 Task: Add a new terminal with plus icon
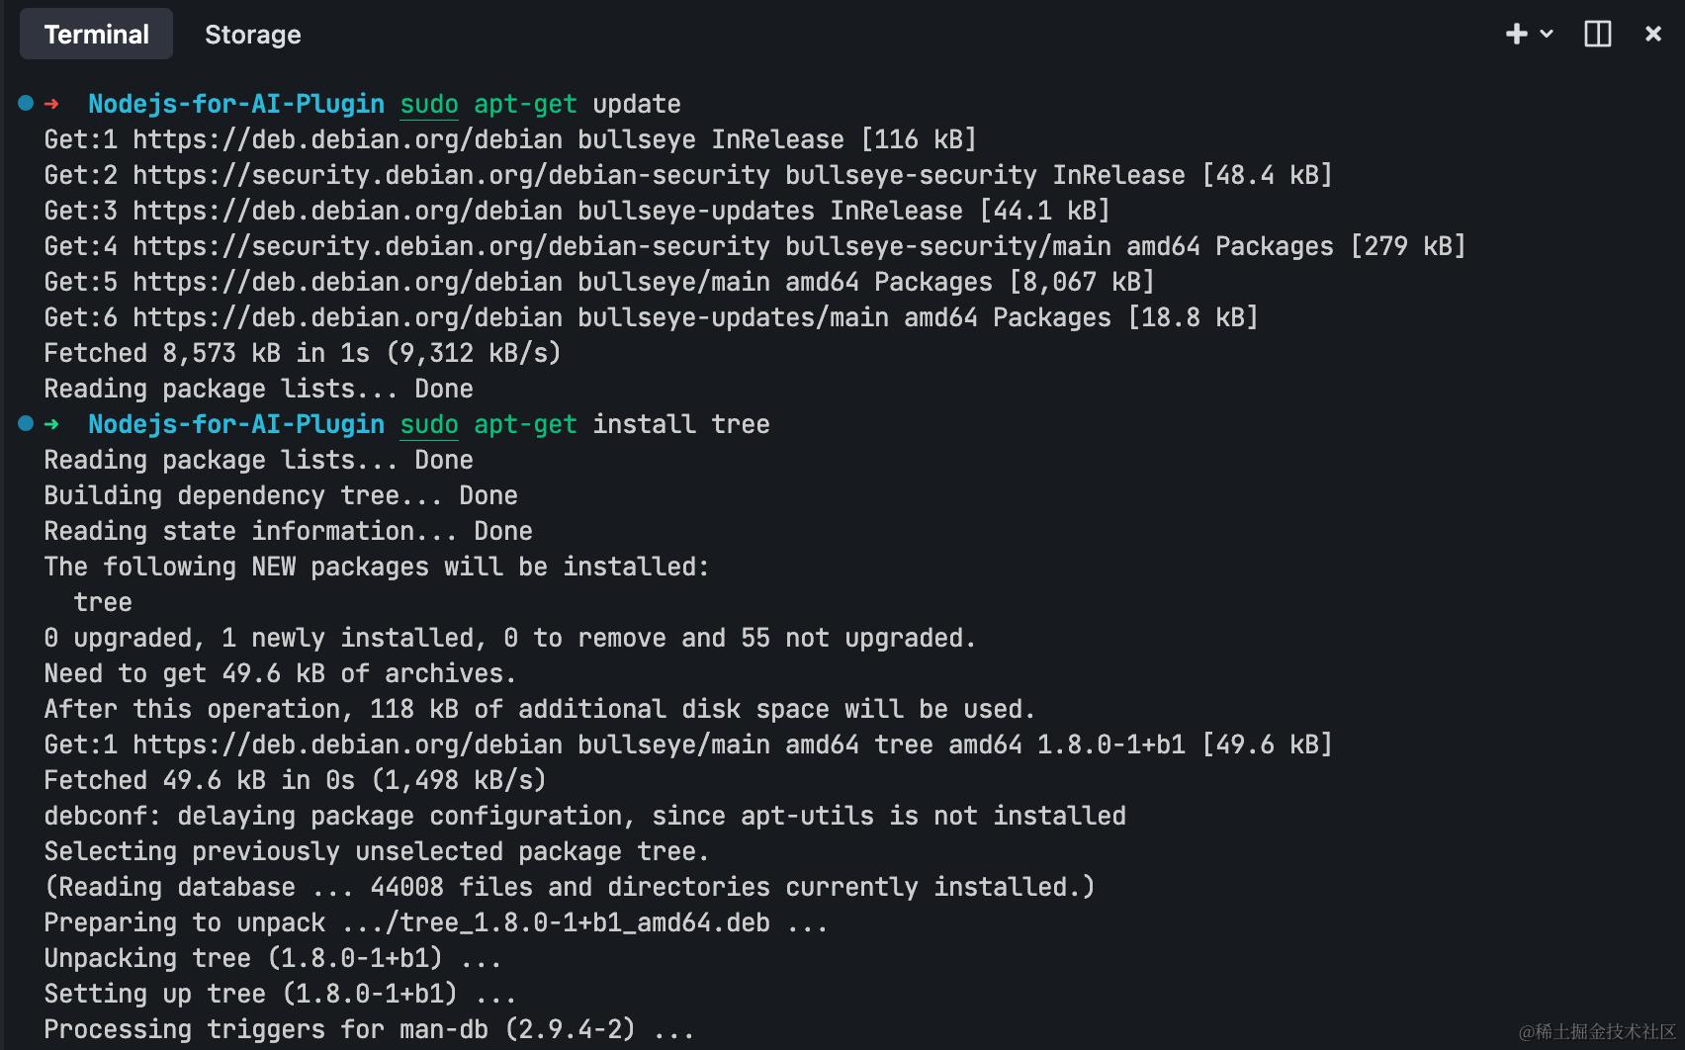click(1516, 34)
